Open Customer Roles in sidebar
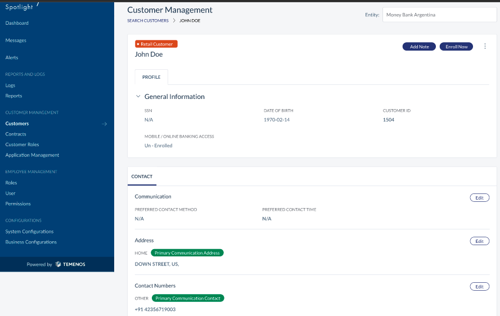This screenshot has height=316, width=500. (x=22, y=145)
